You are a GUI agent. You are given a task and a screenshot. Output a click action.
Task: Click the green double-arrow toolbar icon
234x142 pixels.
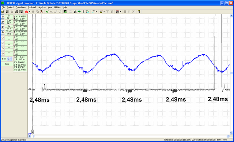(x=79, y=12)
